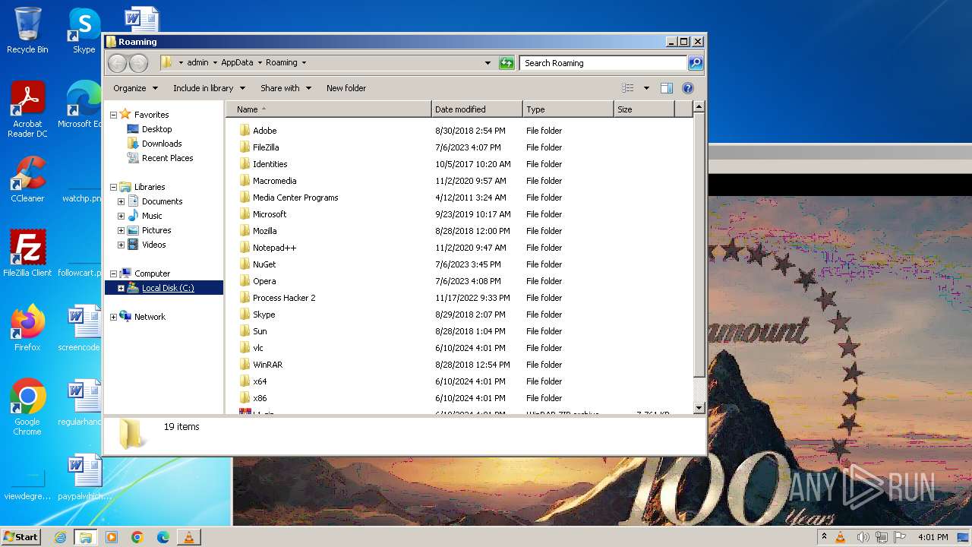Click inside the Search Roaming field

[604, 63]
